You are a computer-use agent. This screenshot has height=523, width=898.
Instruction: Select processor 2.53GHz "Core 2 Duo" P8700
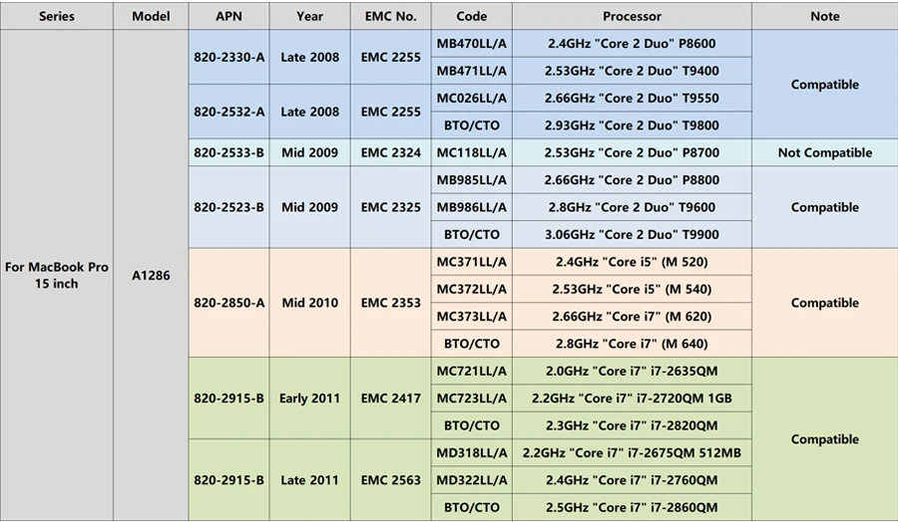coord(632,152)
